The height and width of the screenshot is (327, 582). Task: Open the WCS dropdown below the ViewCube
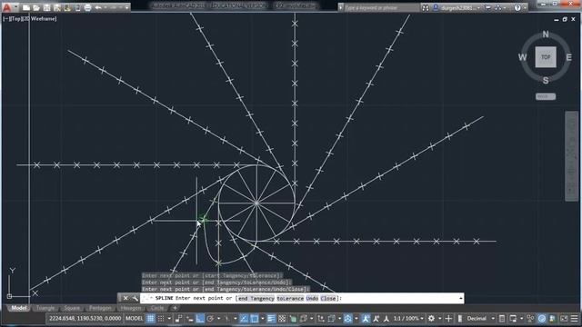point(546,96)
